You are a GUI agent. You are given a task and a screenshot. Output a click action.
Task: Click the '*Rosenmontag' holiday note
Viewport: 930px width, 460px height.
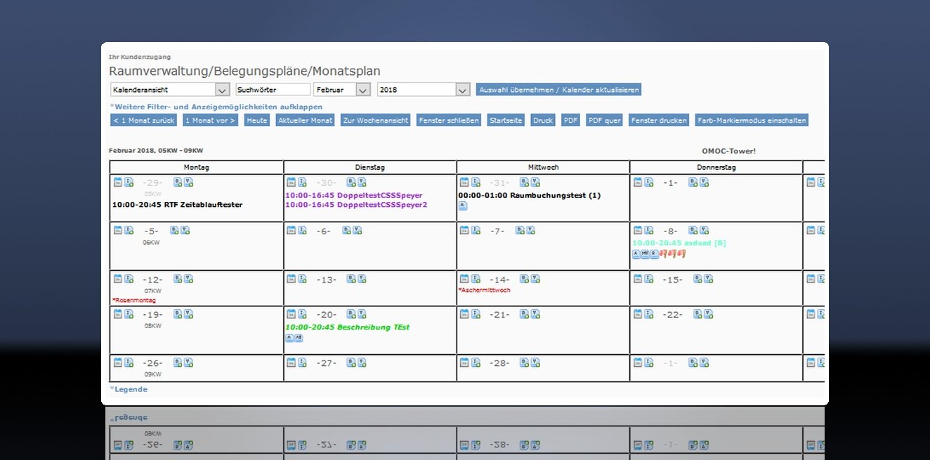[x=134, y=300]
